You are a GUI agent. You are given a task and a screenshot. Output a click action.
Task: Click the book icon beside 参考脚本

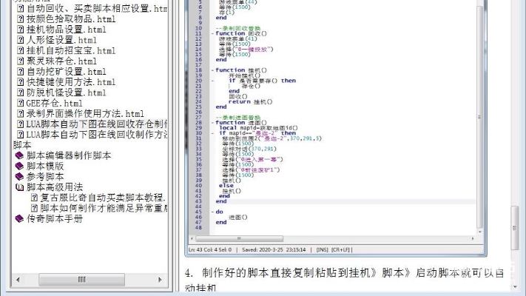click(20, 177)
